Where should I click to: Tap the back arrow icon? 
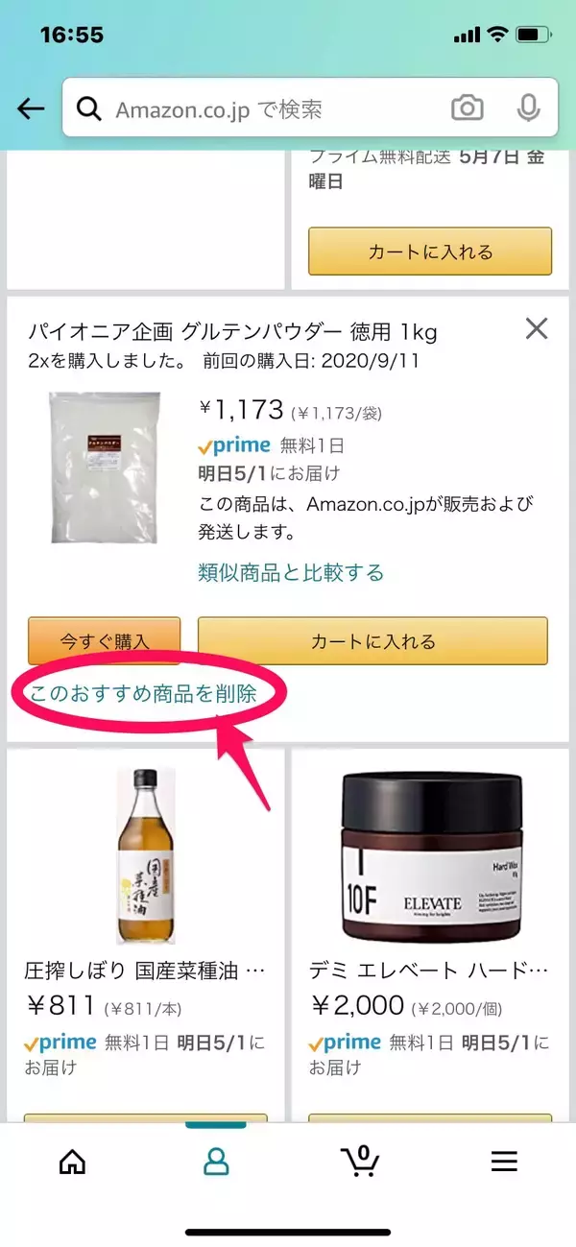point(32,108)
